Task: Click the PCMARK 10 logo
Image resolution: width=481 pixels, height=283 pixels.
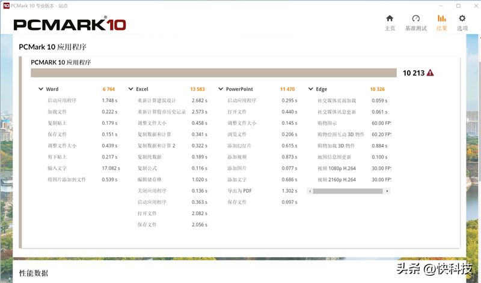Action: [x=70, y=25]
